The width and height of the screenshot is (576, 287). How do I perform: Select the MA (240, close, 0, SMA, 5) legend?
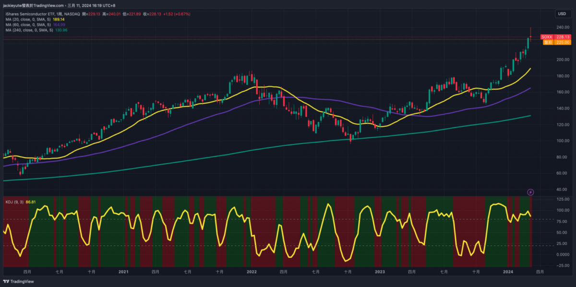pos(30,30)
